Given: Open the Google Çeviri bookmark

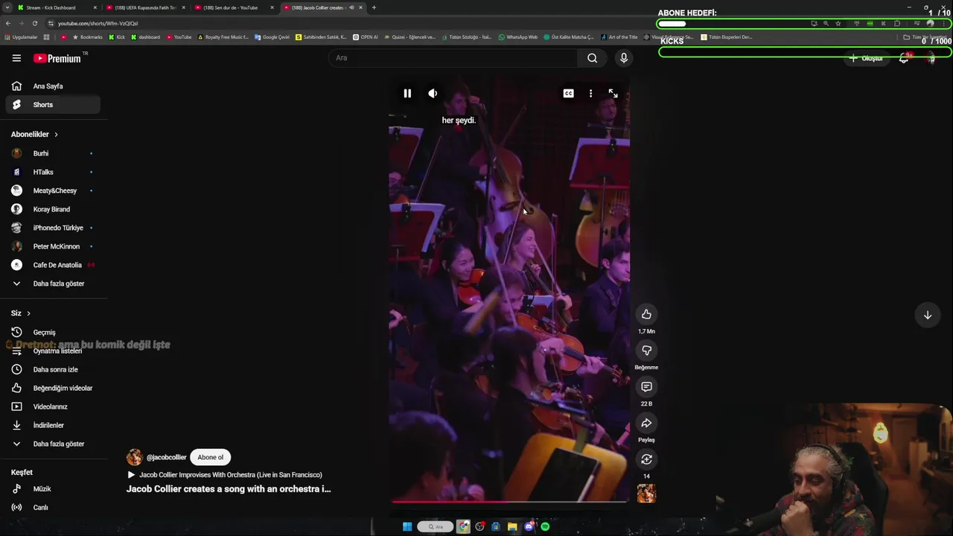Looking at the screenshot, I should pos(272,36).
